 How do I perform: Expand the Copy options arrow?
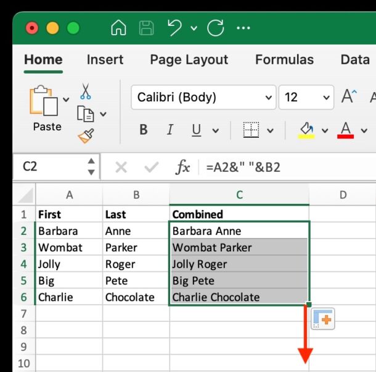tap(103, 114)
